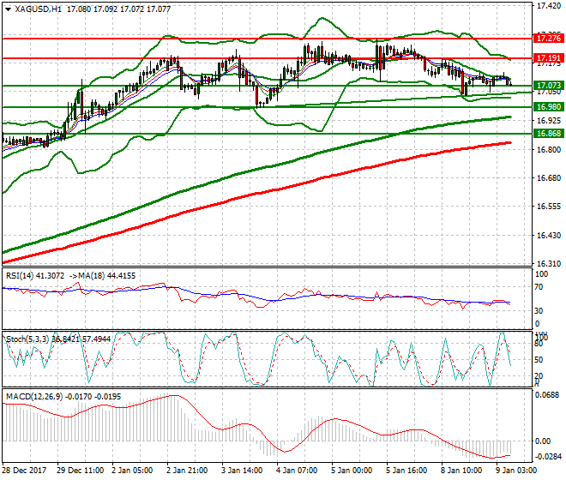Click the 16.310 price scale value
This screenshot has width=566, height=480.
pos(549,264)
